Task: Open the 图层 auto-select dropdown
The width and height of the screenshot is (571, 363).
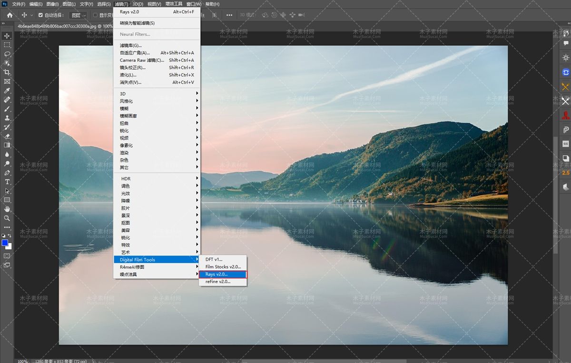Action: (78, 15)
